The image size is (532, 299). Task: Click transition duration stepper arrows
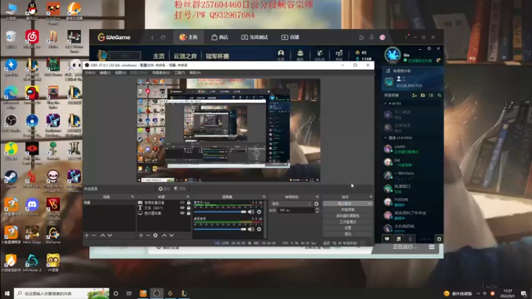(317, 211)
